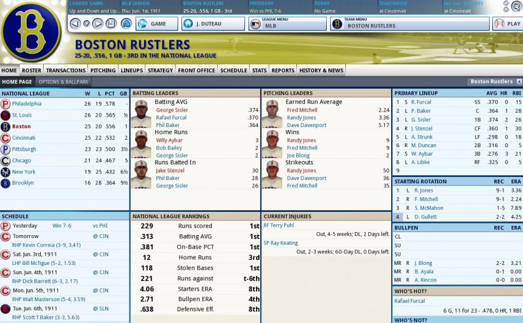Image resolution: width=523 pixels, height=323 pixels.
Task: Open the STRATEGY tab
Action: tap(161, 70)
